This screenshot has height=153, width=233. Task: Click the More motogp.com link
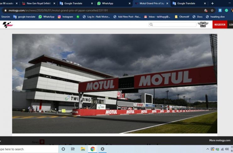(219, 140)
